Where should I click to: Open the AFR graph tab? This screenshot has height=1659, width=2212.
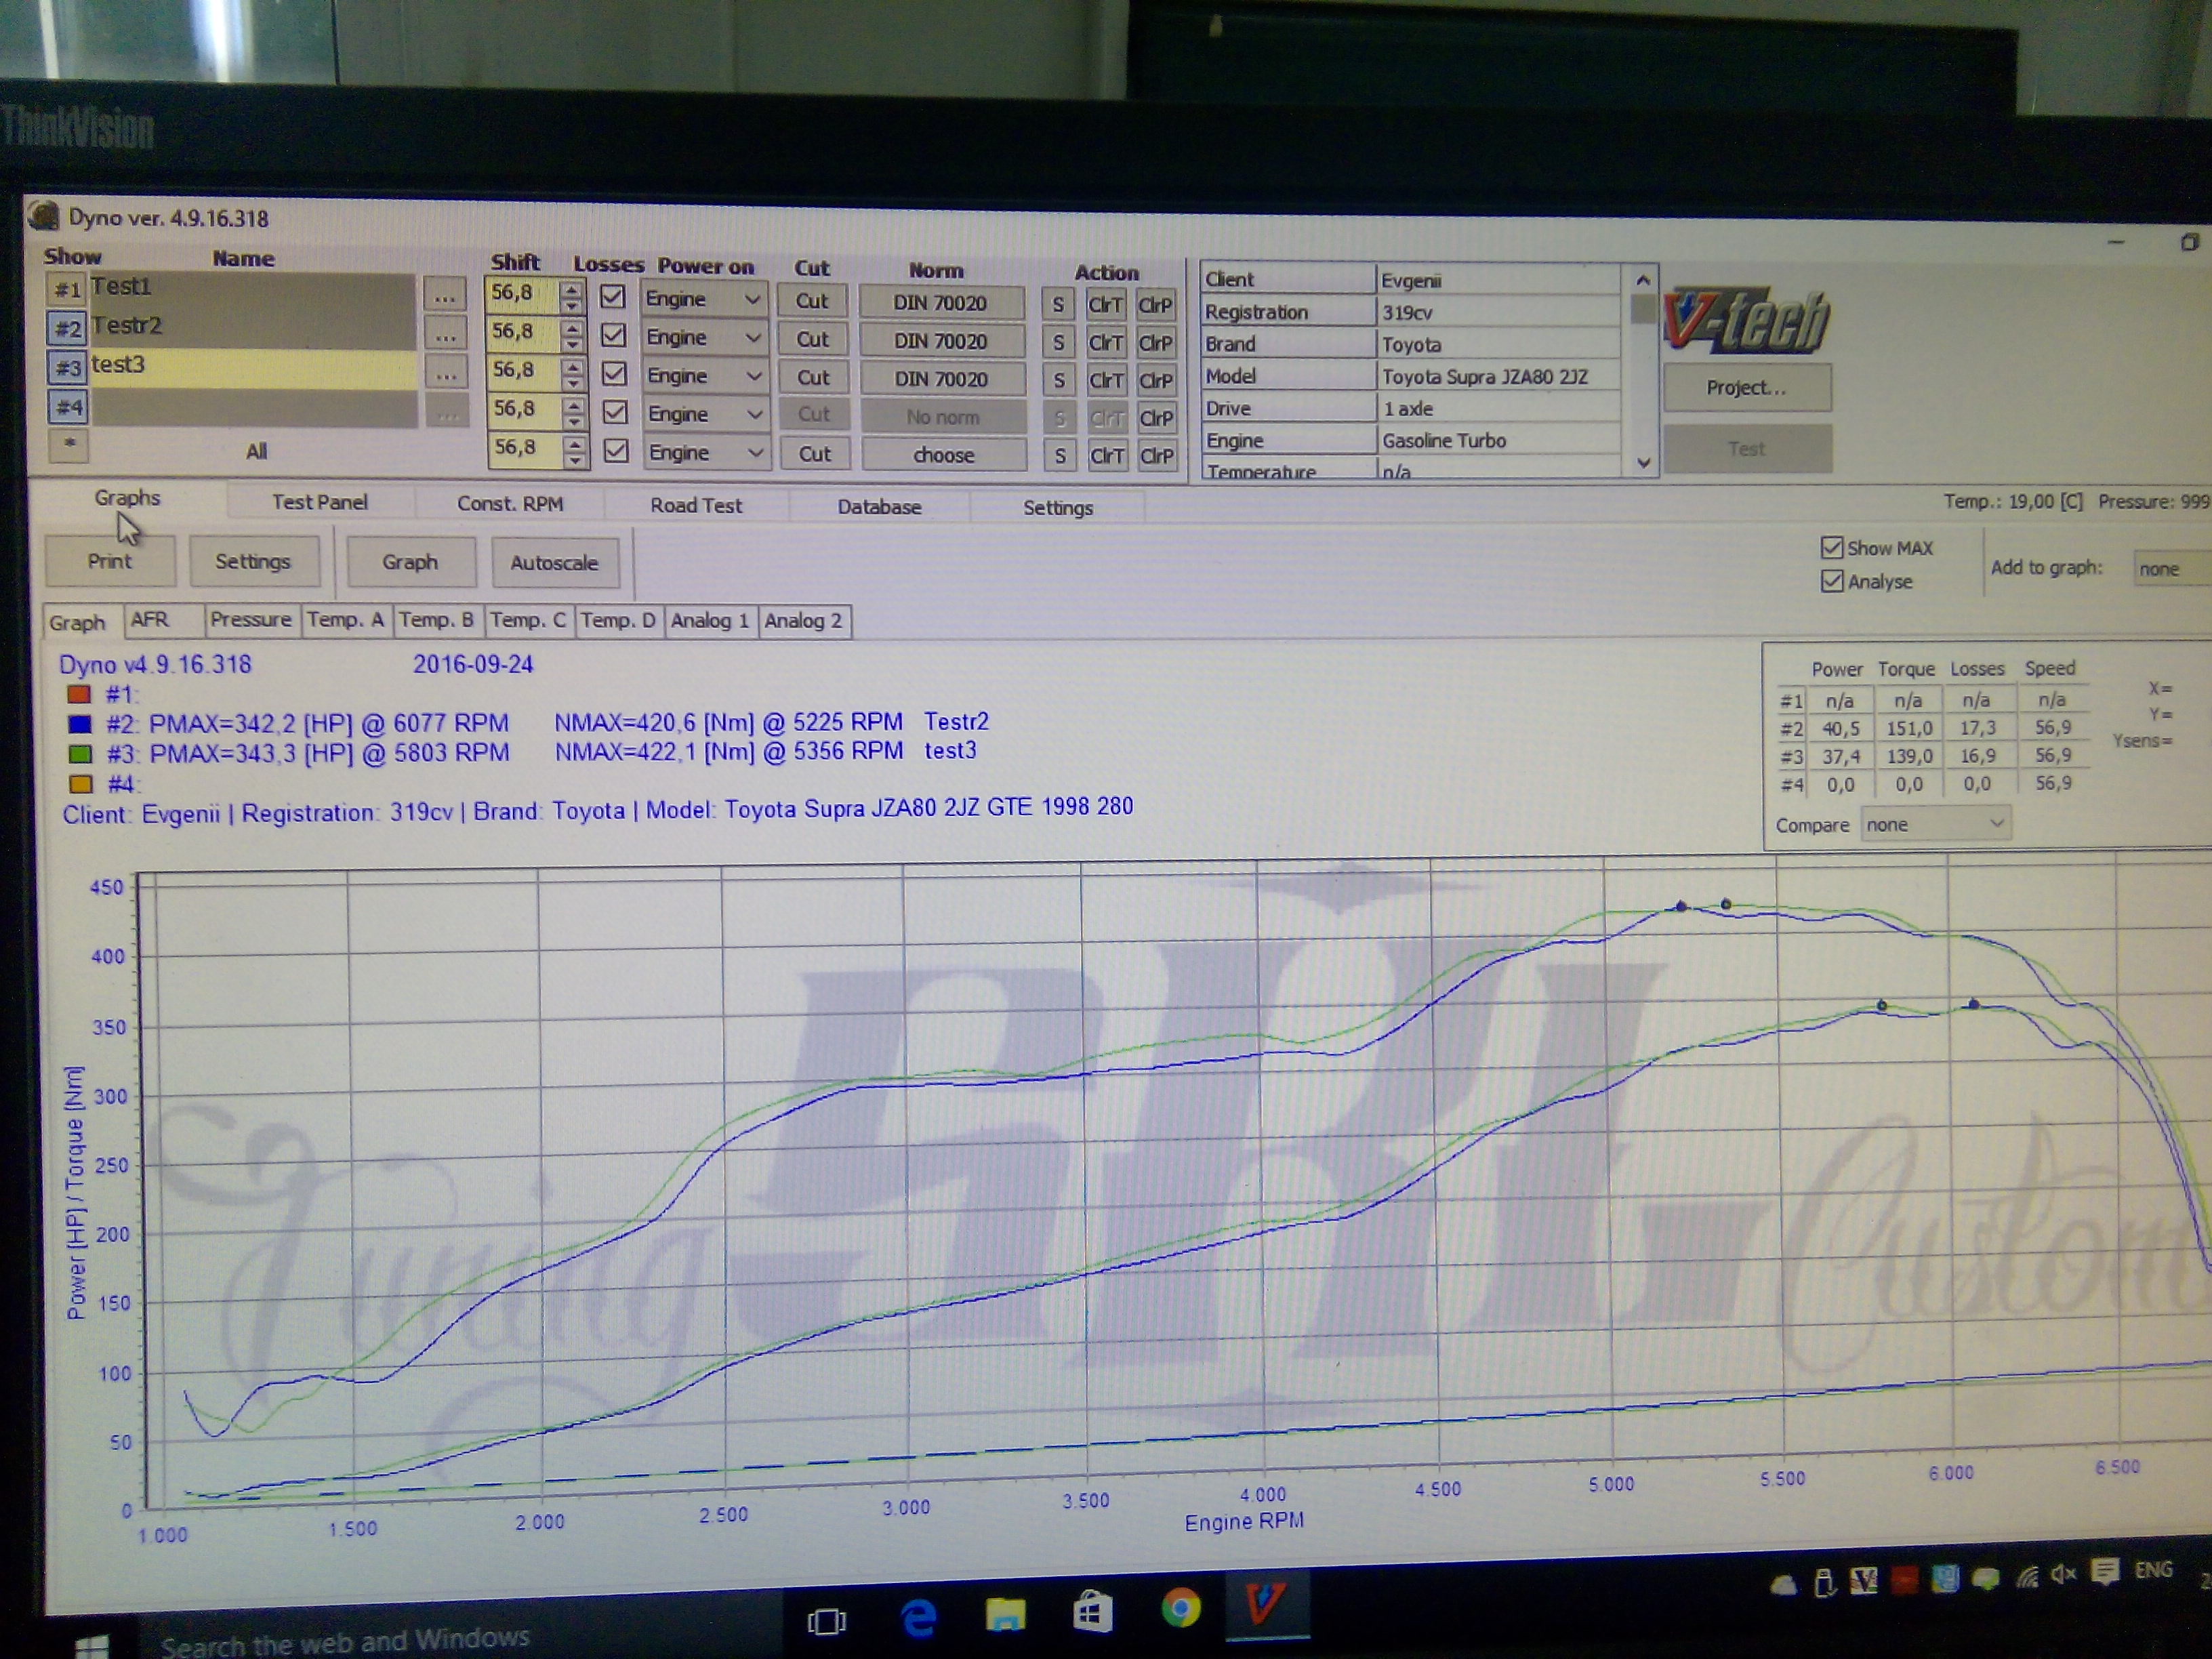point(151,620)
